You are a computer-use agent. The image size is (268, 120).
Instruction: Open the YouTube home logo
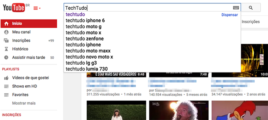tap(14, 8)
